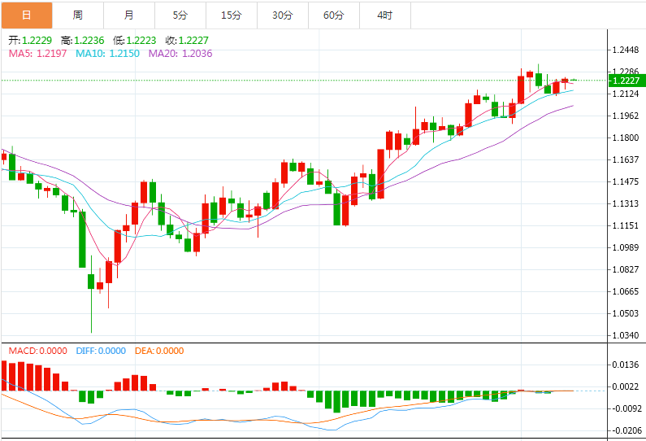Click the 1.2448 price axis label

click(626, 50)
